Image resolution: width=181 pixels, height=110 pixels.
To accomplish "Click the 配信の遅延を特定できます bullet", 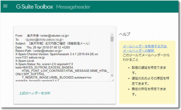I will click(149, 70).
